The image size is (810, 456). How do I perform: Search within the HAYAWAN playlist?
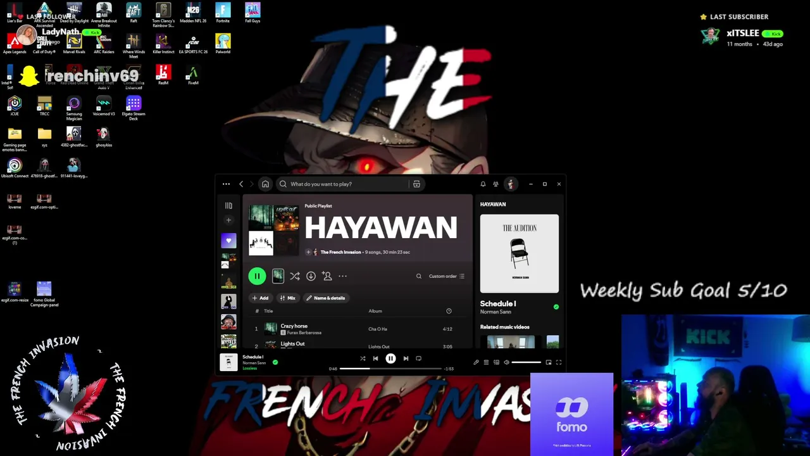418,276
